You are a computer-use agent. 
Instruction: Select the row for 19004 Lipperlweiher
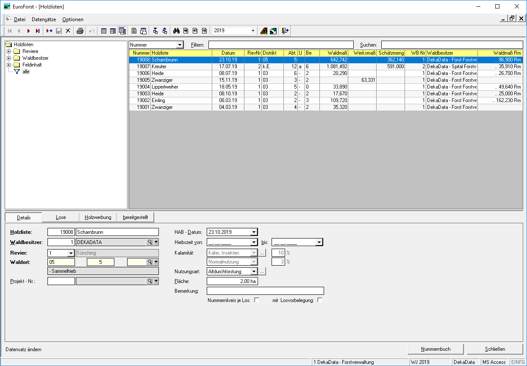coord(325,87)
